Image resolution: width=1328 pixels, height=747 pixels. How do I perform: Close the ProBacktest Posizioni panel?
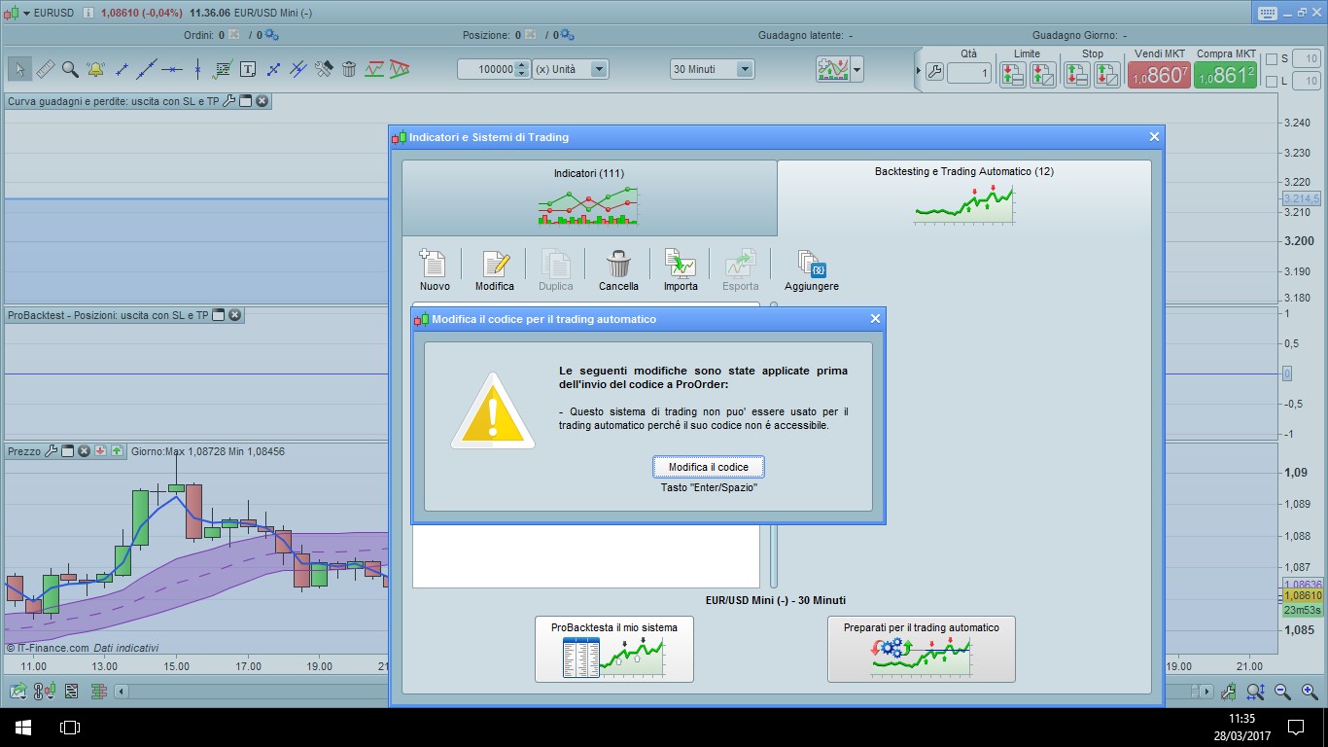235,315
